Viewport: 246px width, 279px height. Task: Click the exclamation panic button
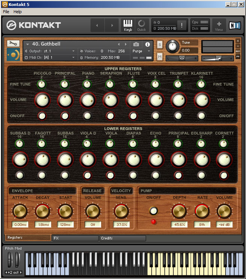coord(182,25)
